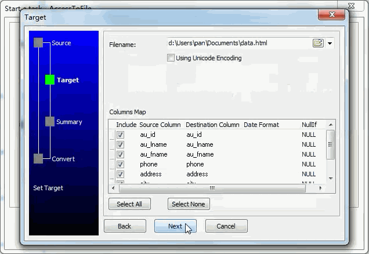369x254 pixels.
Task: Proceed with the Next button
Action: [x=175, y=226]
